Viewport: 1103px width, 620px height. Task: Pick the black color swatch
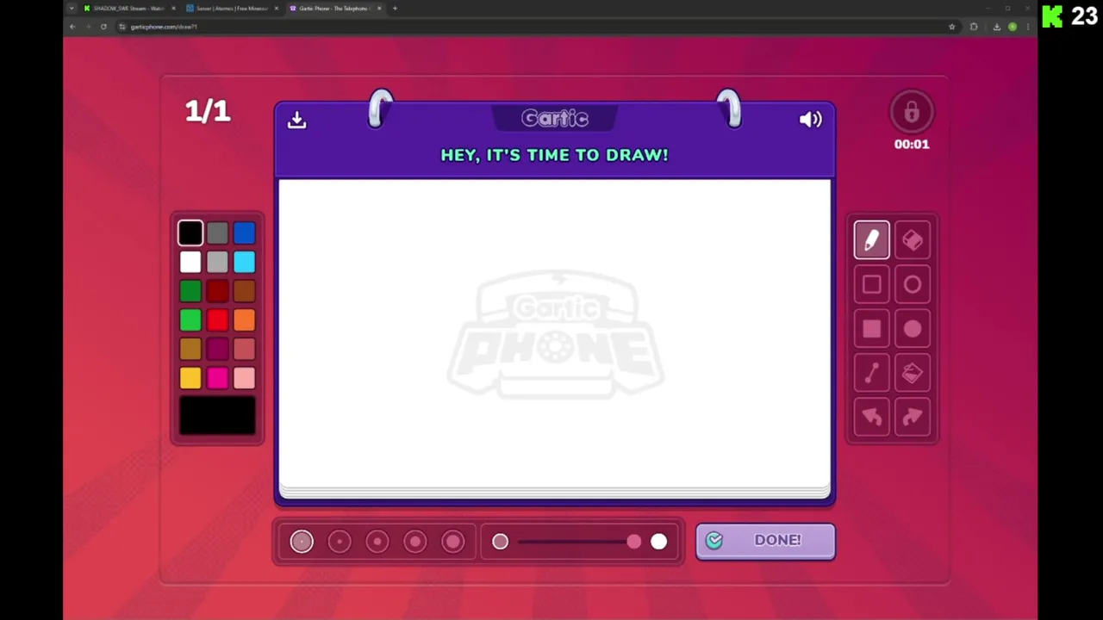pyautogui.click(x=190, y=232)
